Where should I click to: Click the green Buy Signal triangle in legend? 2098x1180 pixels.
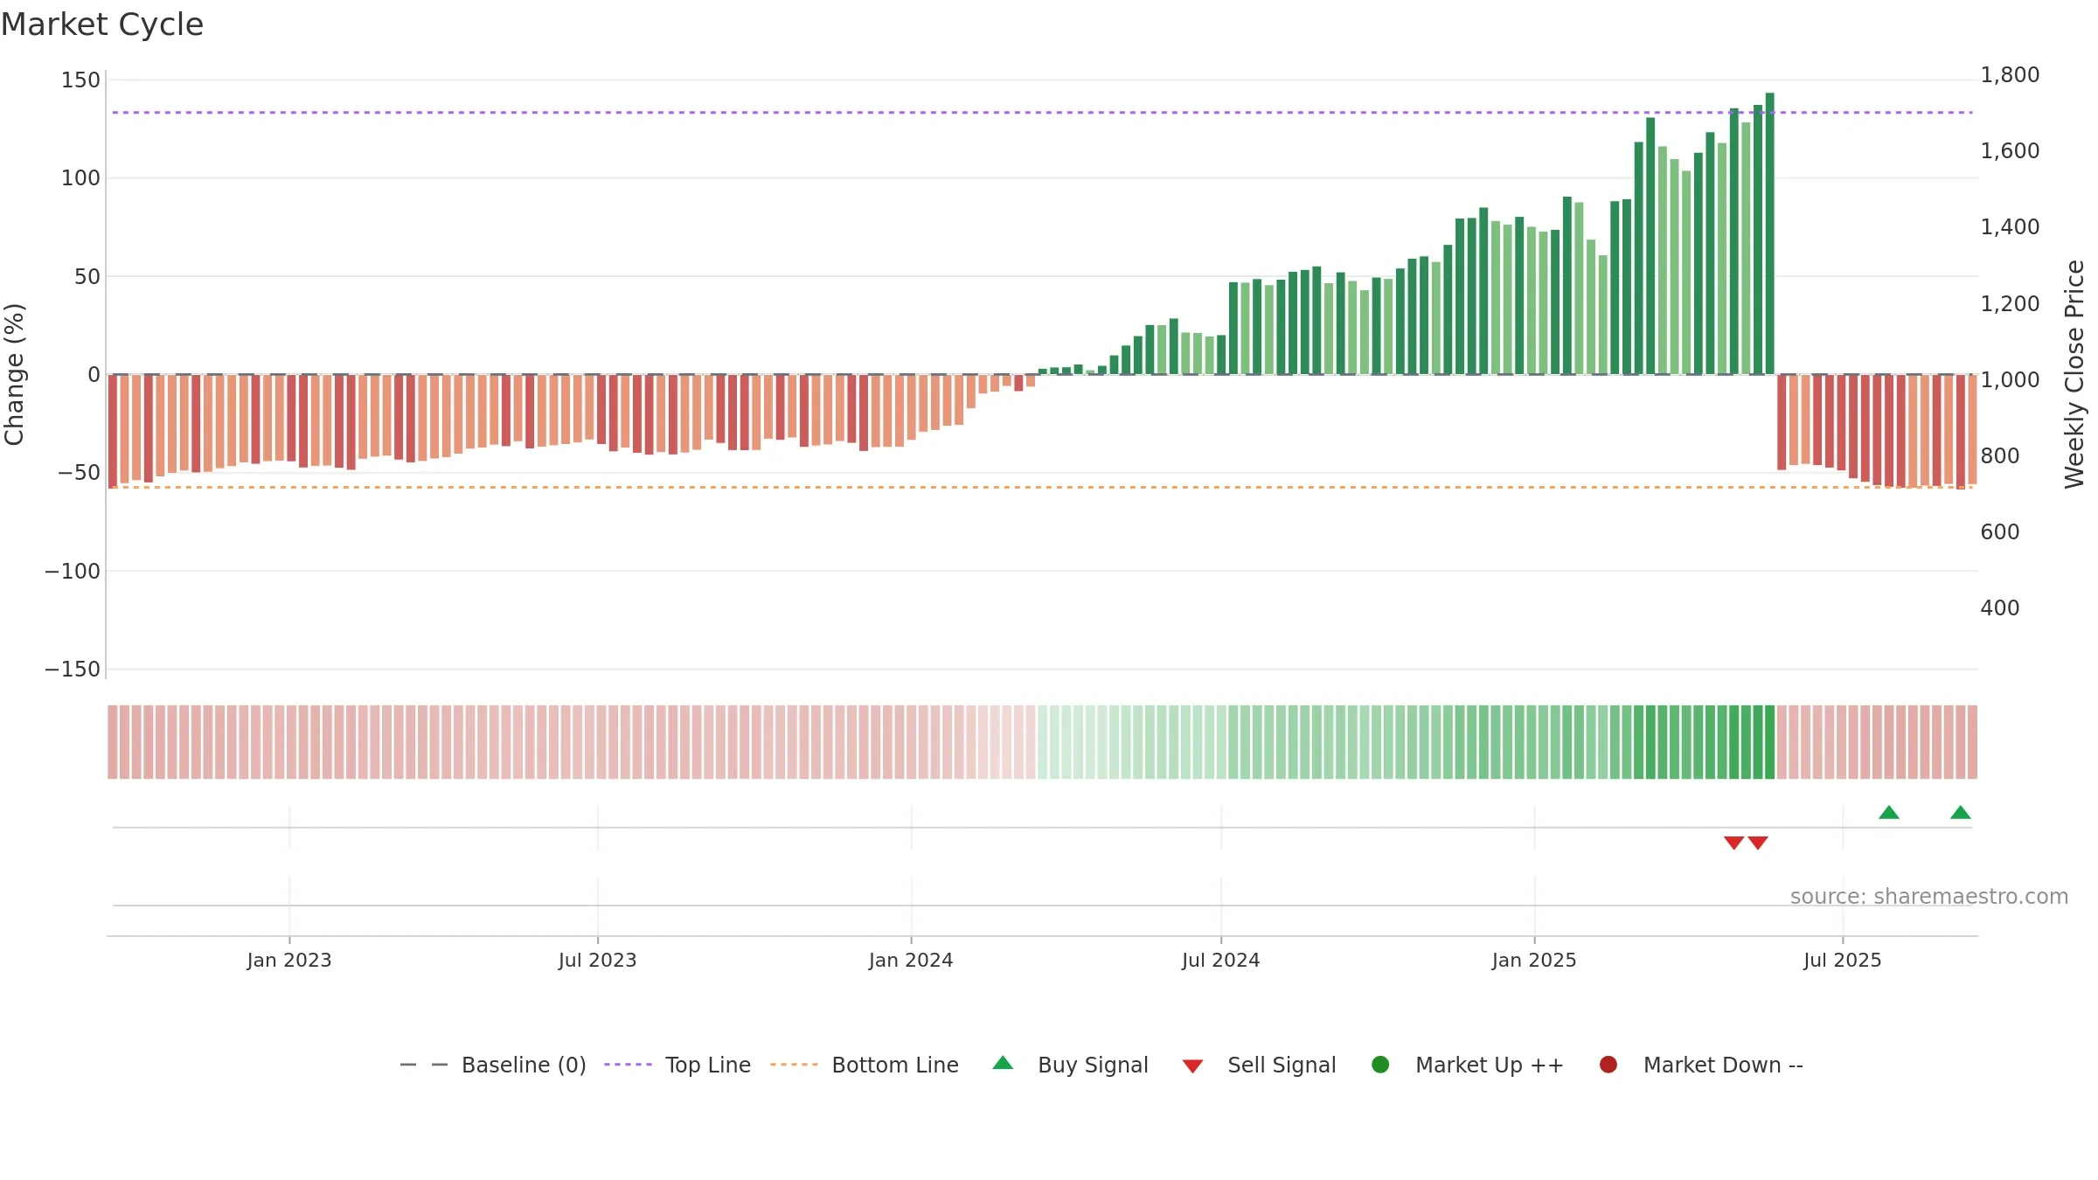pos(1003,1063)
